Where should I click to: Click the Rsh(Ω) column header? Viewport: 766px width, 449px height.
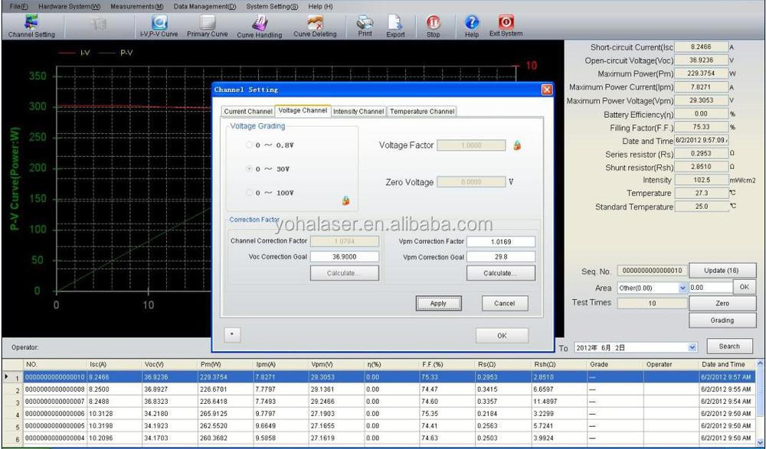[560, 365]
